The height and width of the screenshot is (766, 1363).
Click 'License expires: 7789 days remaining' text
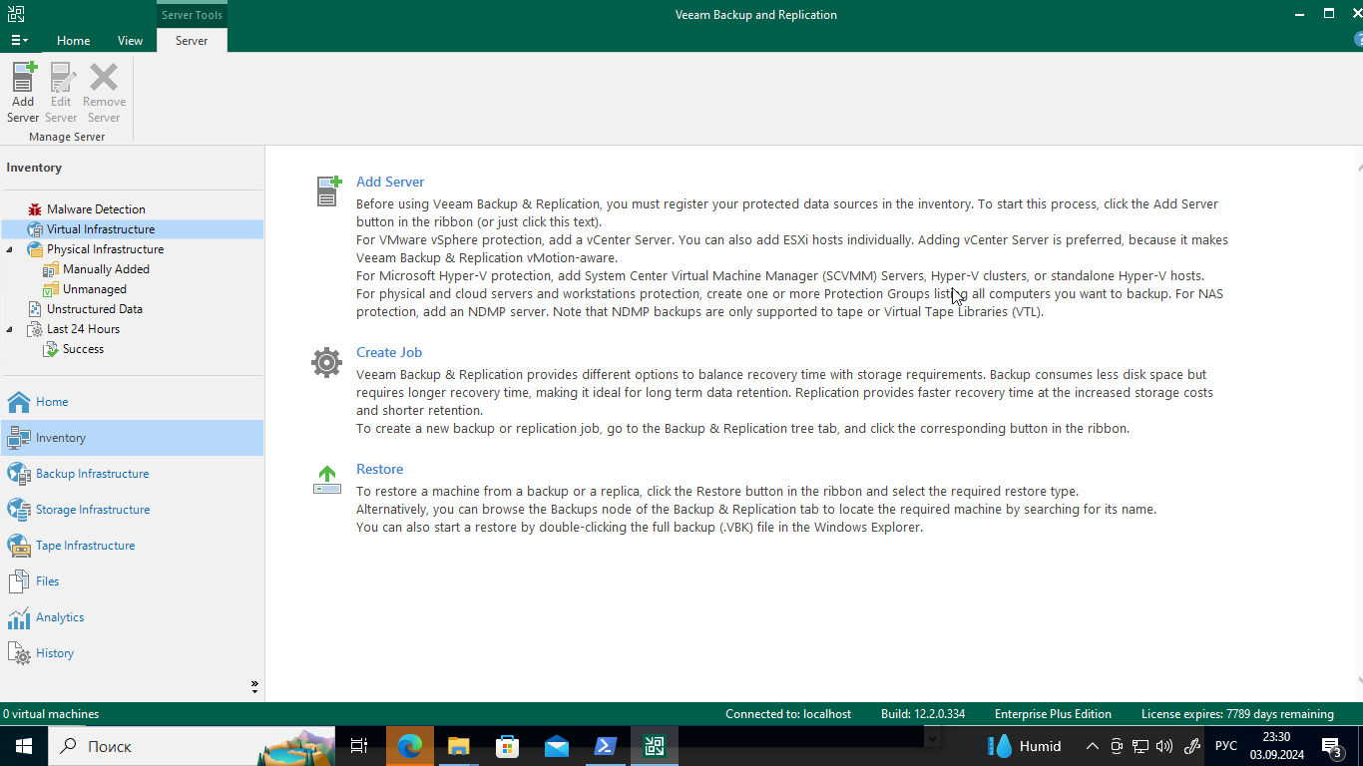tap(1237, 714)
